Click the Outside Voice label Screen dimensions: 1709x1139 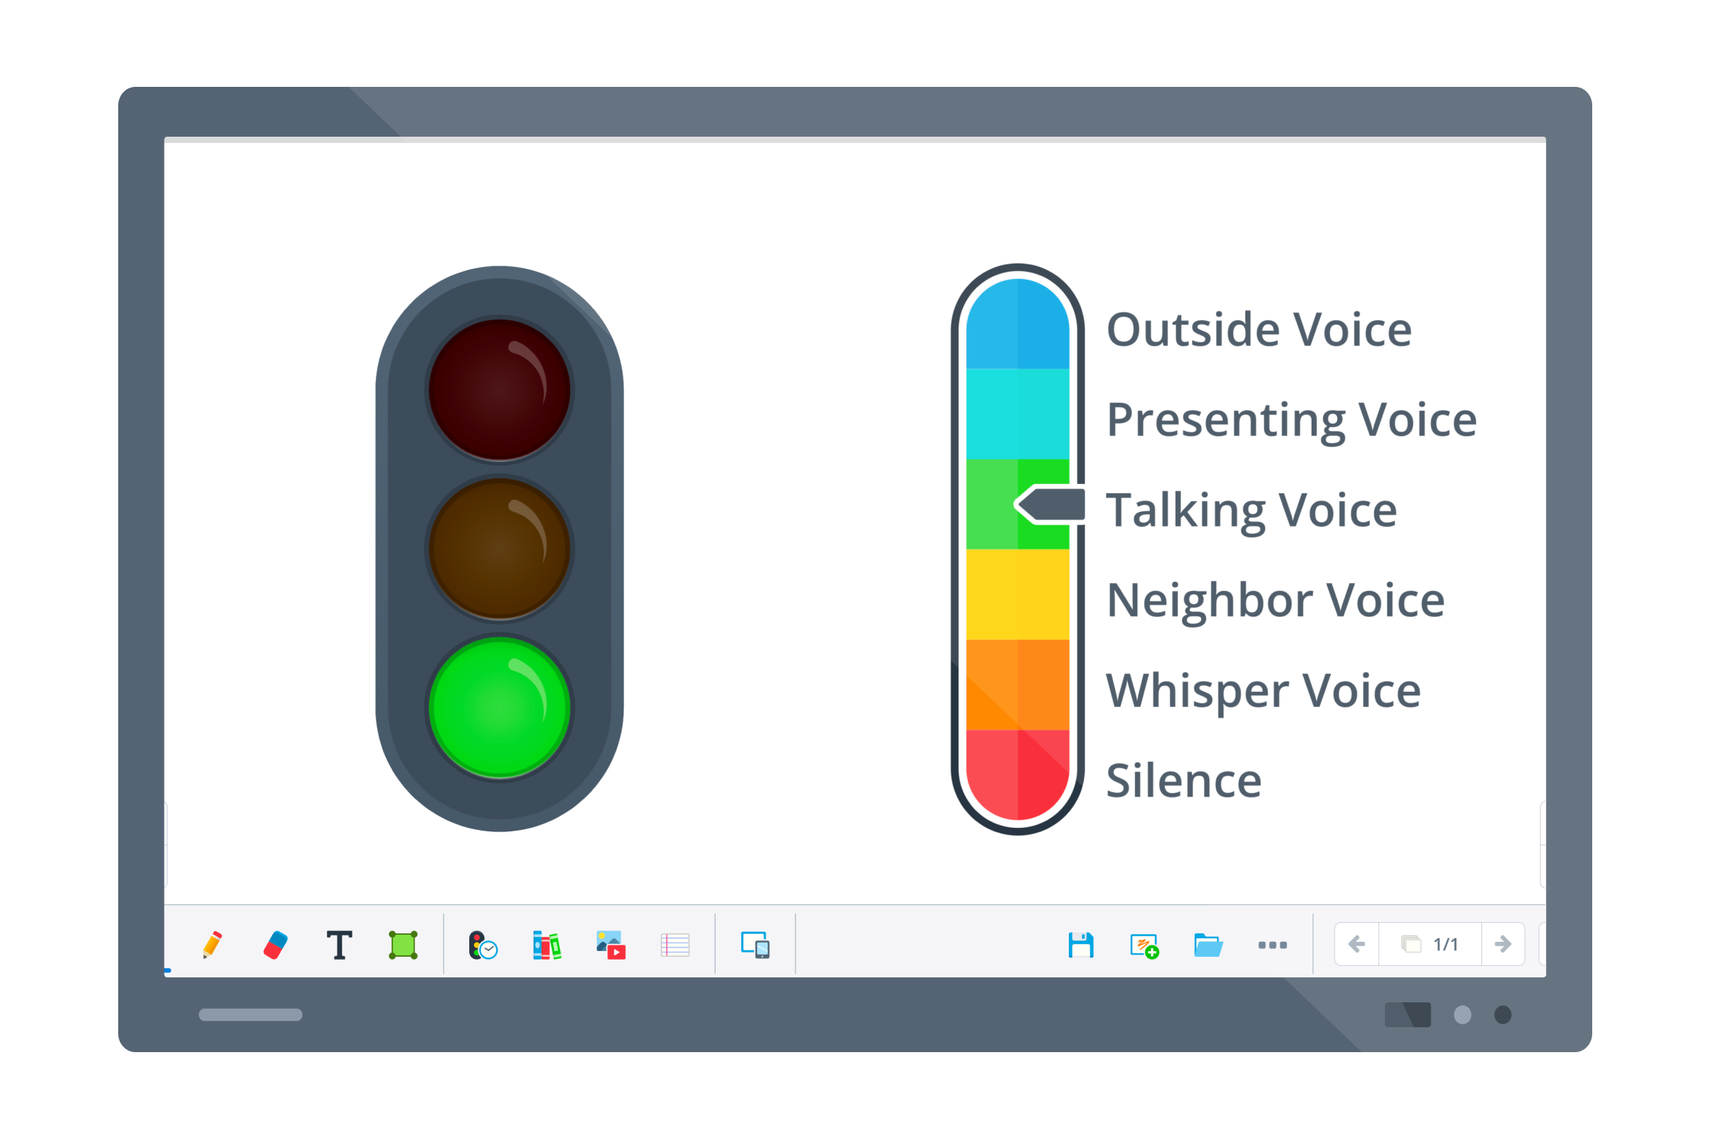pyautogui.click(x=1259, y=330)
